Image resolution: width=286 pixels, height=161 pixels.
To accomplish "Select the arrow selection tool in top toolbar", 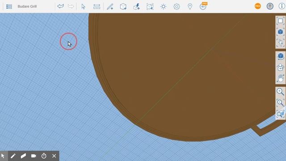I will 84,7.
